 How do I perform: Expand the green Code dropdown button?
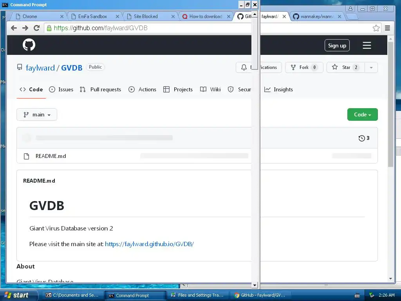[362, 114]
